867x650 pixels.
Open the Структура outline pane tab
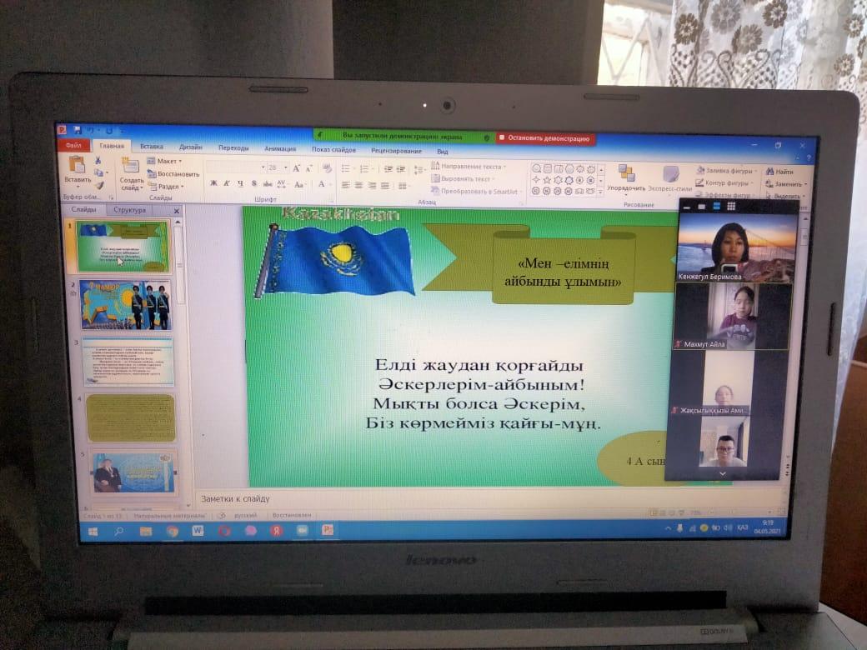pos(130,210)
